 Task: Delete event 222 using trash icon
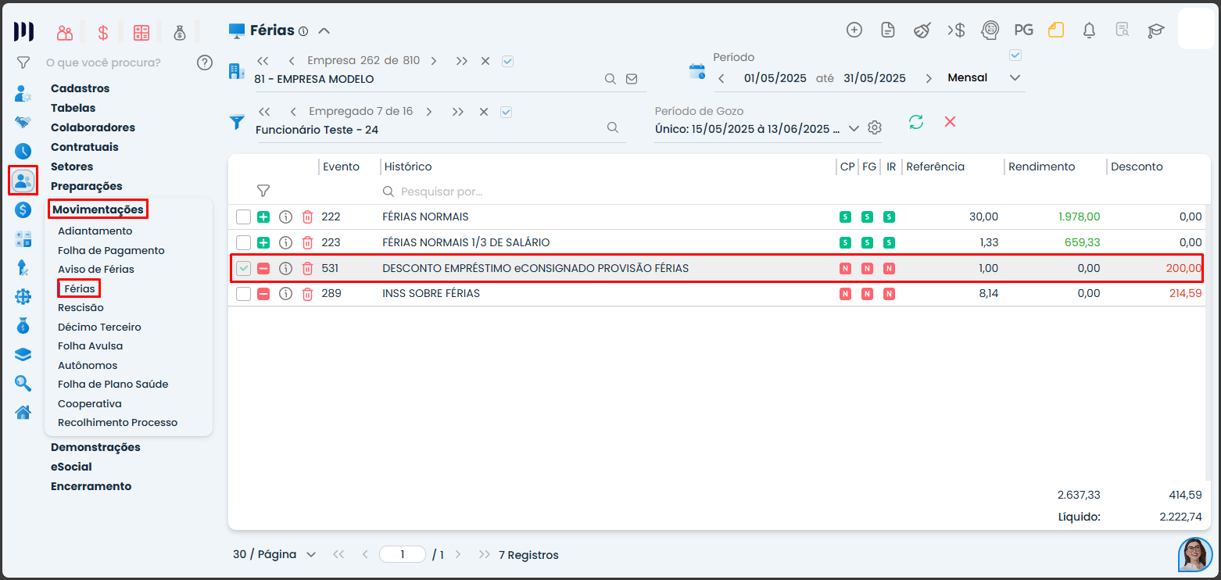[308, 217]
